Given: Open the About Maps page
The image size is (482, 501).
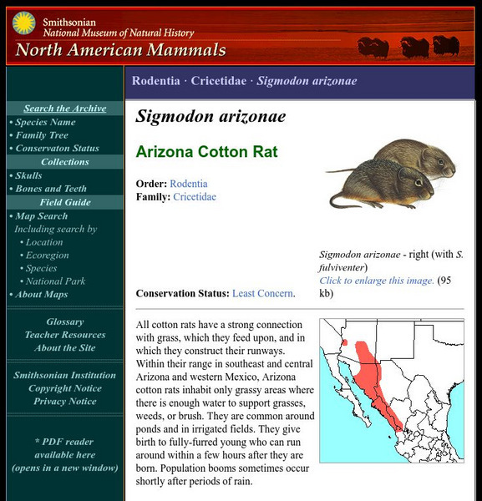Looking at the screenshot, I should point(42,294).
